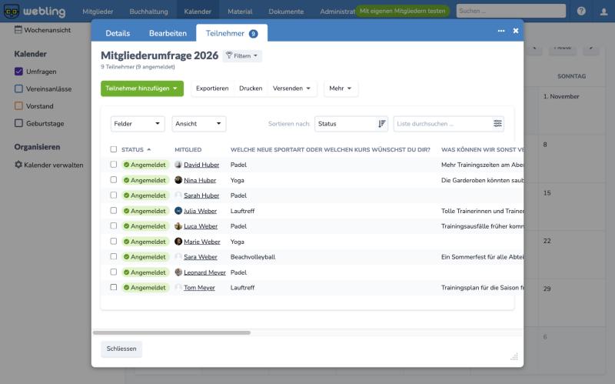This screenshot has height=384, width=615.
Task: Open Mitglieder in top navigation
Action: [x=98, y=12]
